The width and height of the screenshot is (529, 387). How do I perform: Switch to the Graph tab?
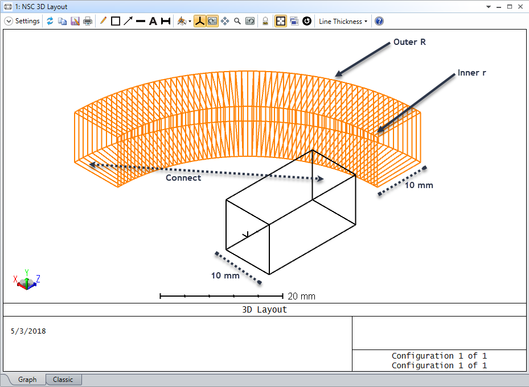point(27,380)
